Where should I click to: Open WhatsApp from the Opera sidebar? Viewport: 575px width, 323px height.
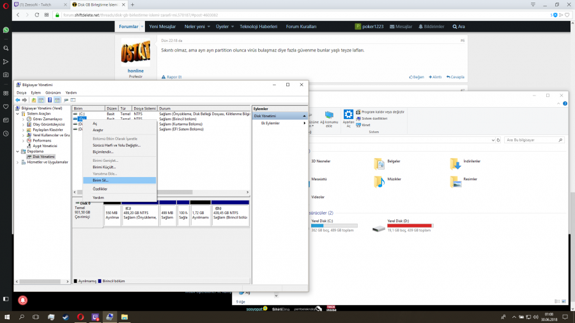6,30
